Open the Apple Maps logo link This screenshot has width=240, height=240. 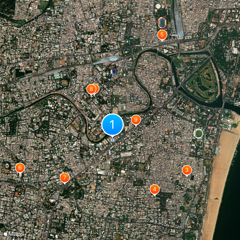click(x=13, y=234)
